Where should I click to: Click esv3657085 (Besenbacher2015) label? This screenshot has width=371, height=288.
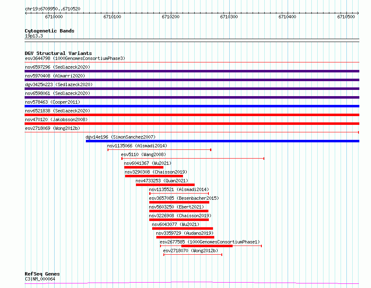coord(184,198)
